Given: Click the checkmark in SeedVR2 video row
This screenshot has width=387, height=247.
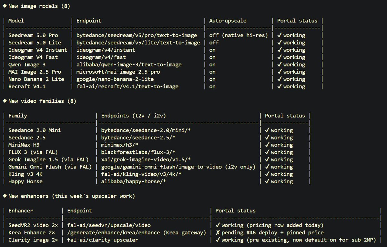Looking at the screenshot, I should pyautogui.click(x=218, y=225).
